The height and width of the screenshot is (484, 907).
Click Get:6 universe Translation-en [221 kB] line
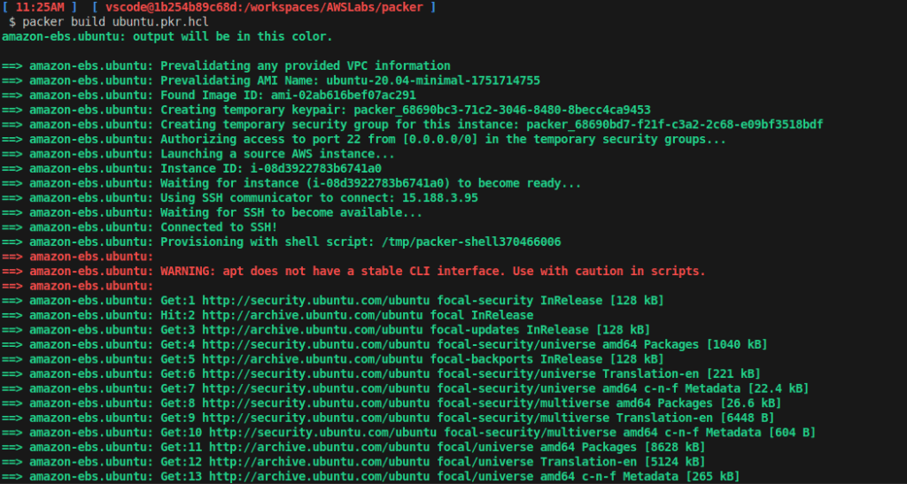click(x=381, y=374)
